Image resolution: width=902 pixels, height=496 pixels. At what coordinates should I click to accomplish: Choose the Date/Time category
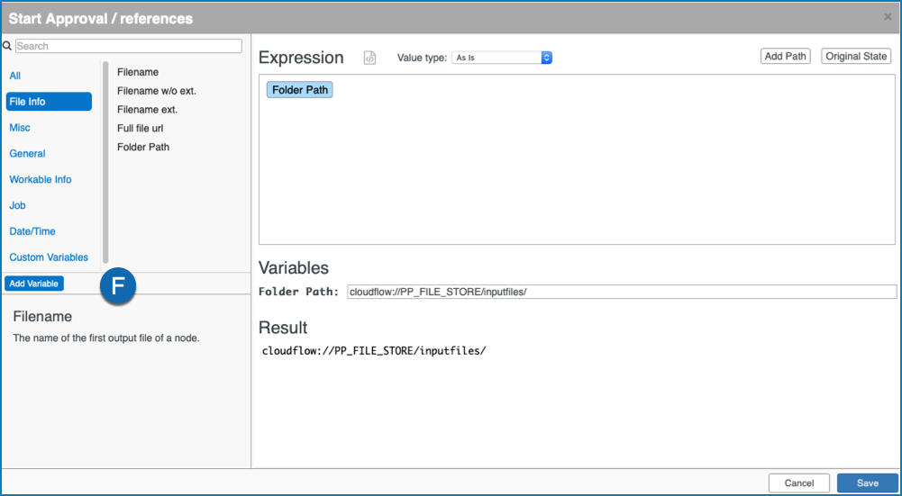[32, 231]
